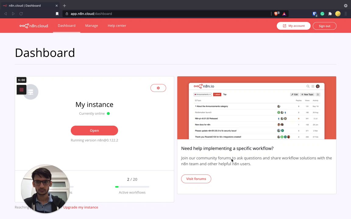The width and height of the screenshot is (351, 219).
Task: Open the Grammarly extension icon
Action: click(x=322, y=14)
